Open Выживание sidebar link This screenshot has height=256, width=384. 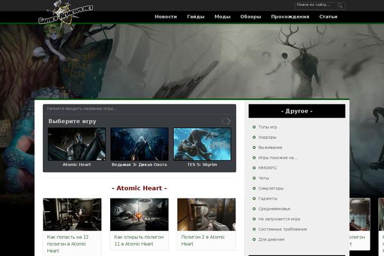tap(270, 147)
